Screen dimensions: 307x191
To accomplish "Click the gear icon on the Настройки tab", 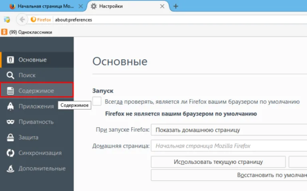I will click(x=94, y=6).
